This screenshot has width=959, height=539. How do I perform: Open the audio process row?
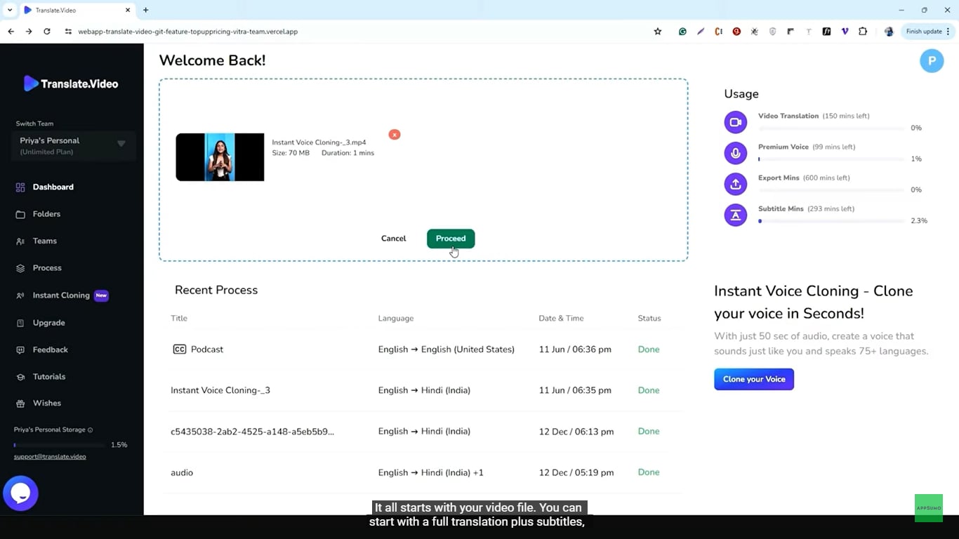click(x=425, y=472)
